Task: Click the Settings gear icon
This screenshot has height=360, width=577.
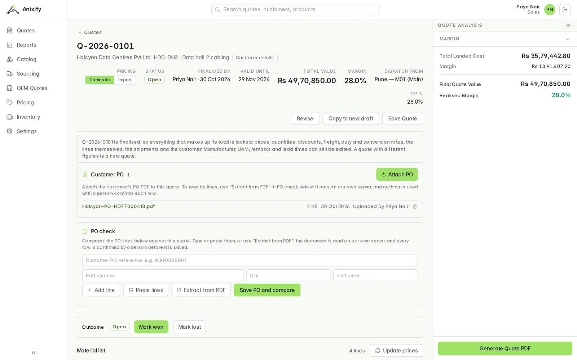Action: tap(10, 131)
